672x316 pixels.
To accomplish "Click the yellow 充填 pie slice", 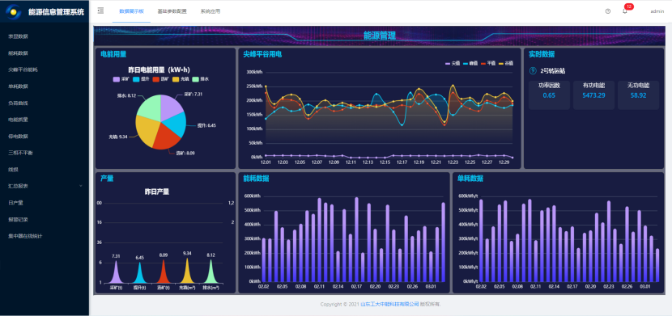I will coord(147,130).
